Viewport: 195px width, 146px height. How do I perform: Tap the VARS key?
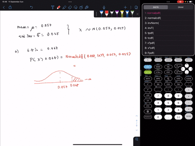178,79
